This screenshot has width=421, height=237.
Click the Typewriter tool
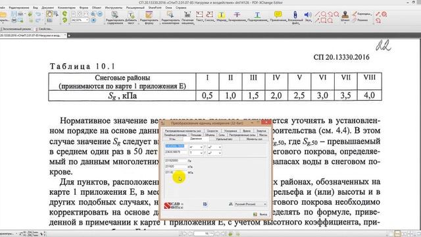[187, 17]
